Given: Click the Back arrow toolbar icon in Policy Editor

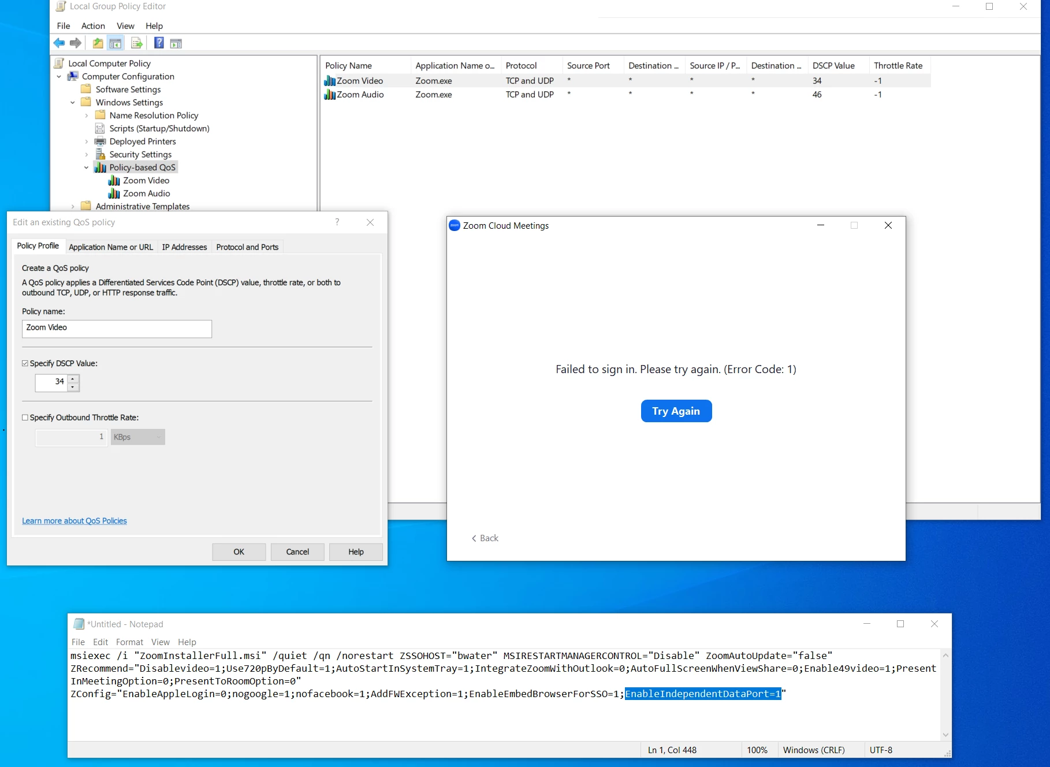Looking at the screenshot, I should [59, 43].
